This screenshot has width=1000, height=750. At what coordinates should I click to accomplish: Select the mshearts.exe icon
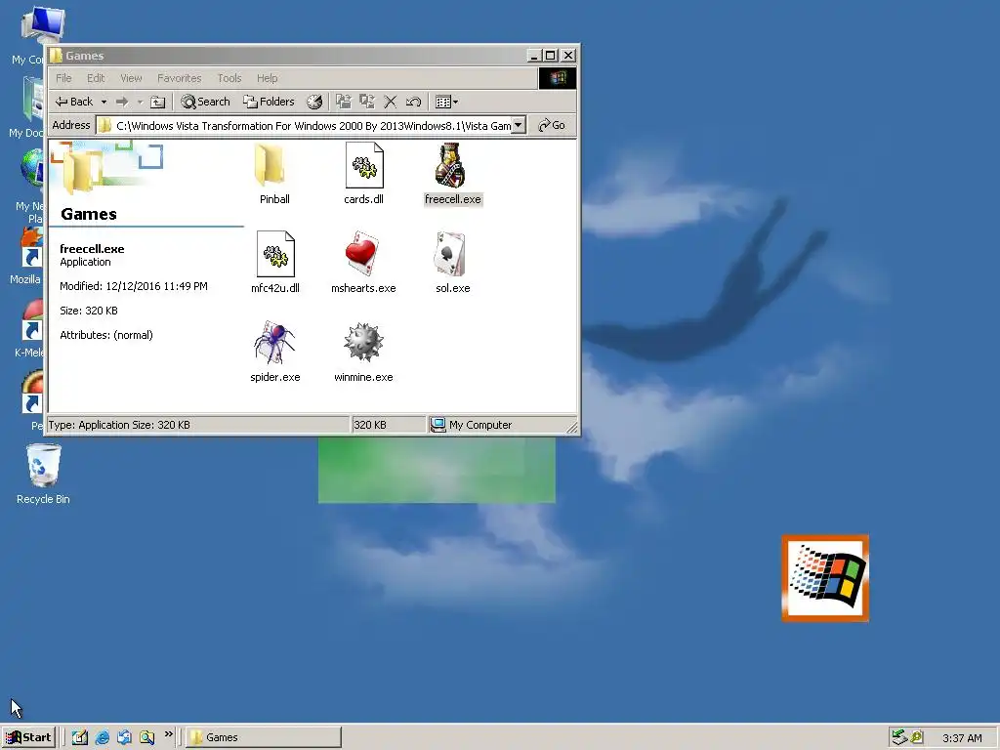point(363,255)
